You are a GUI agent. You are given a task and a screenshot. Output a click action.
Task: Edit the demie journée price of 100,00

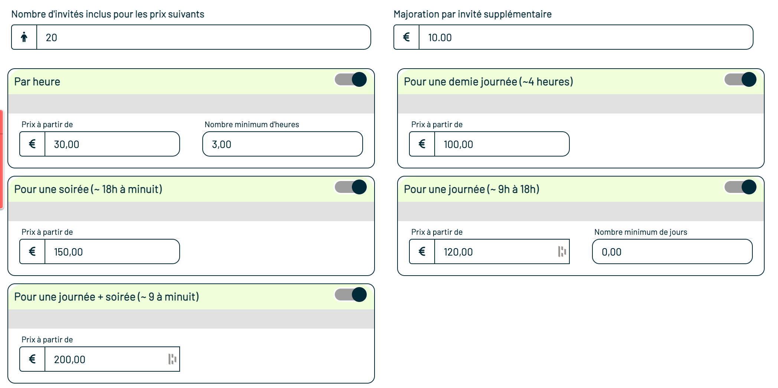point(501,144)
